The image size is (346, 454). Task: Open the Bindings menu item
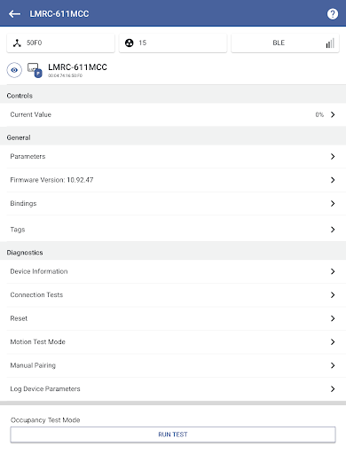[x=173, y=203]
